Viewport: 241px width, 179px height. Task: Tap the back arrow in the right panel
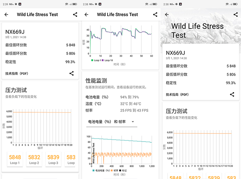(x=167, y=15)
